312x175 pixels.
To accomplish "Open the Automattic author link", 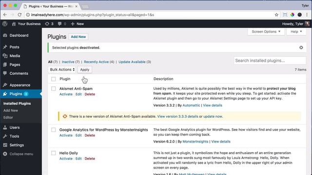I will [x=191, y=105].
